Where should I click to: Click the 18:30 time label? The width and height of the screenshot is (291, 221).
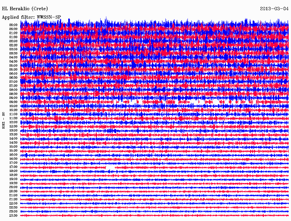tap(13, 175)
